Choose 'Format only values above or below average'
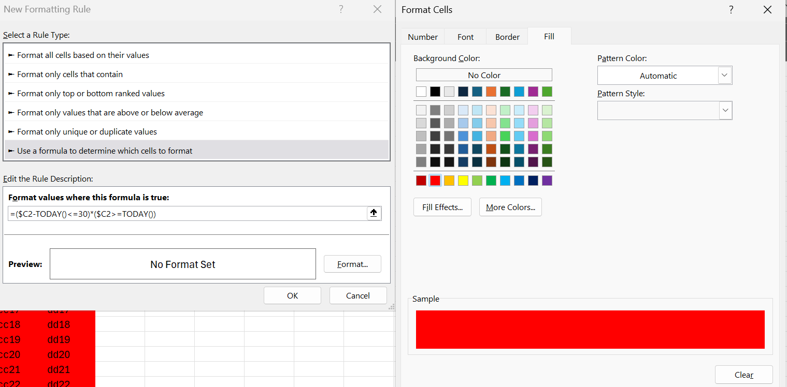Viewport: 787px width, 387px height. tap(196, 112)
